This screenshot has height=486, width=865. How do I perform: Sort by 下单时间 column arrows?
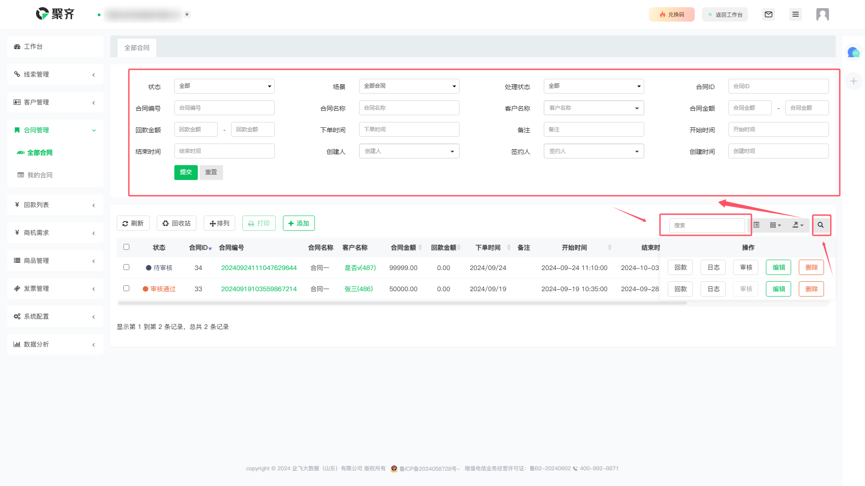click(509, 247)
